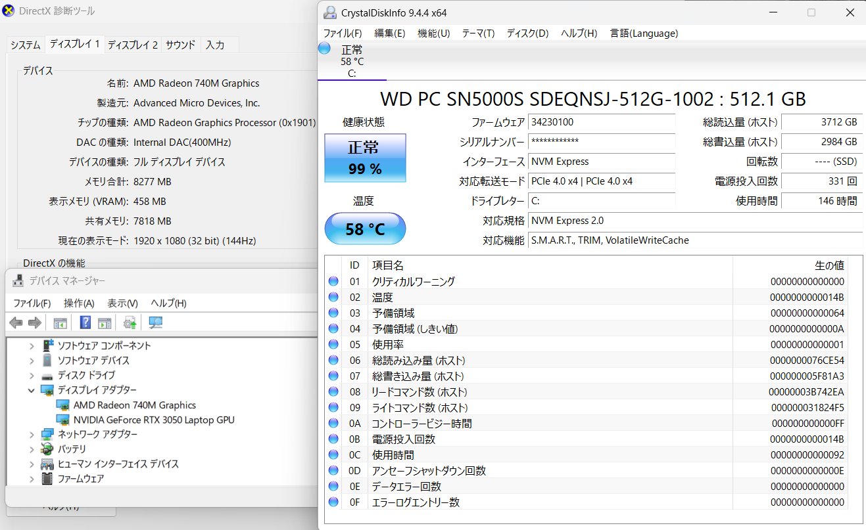The height and width of the screenshot is (530, 866).
Task: Open テーマ(T) menu
Action: (478, 33)
